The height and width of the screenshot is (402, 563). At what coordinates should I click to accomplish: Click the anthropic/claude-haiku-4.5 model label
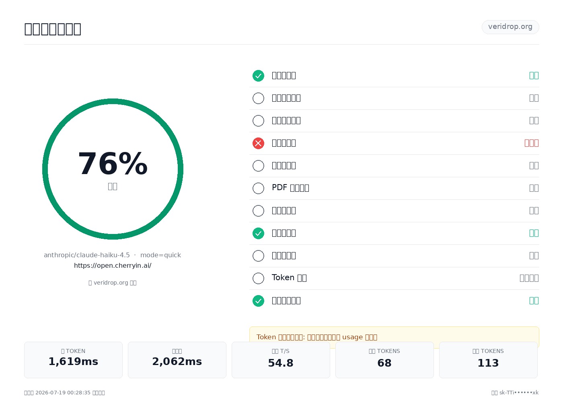coord(87,255)
